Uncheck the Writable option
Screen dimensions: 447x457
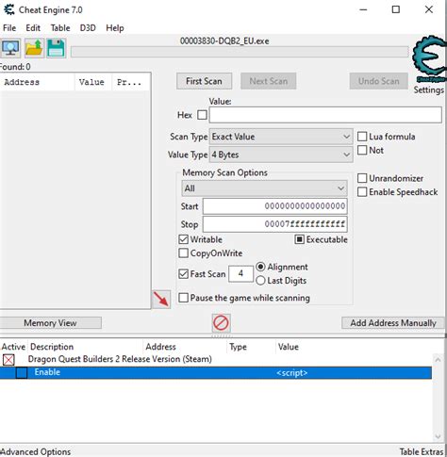click(x=183, y=239)
